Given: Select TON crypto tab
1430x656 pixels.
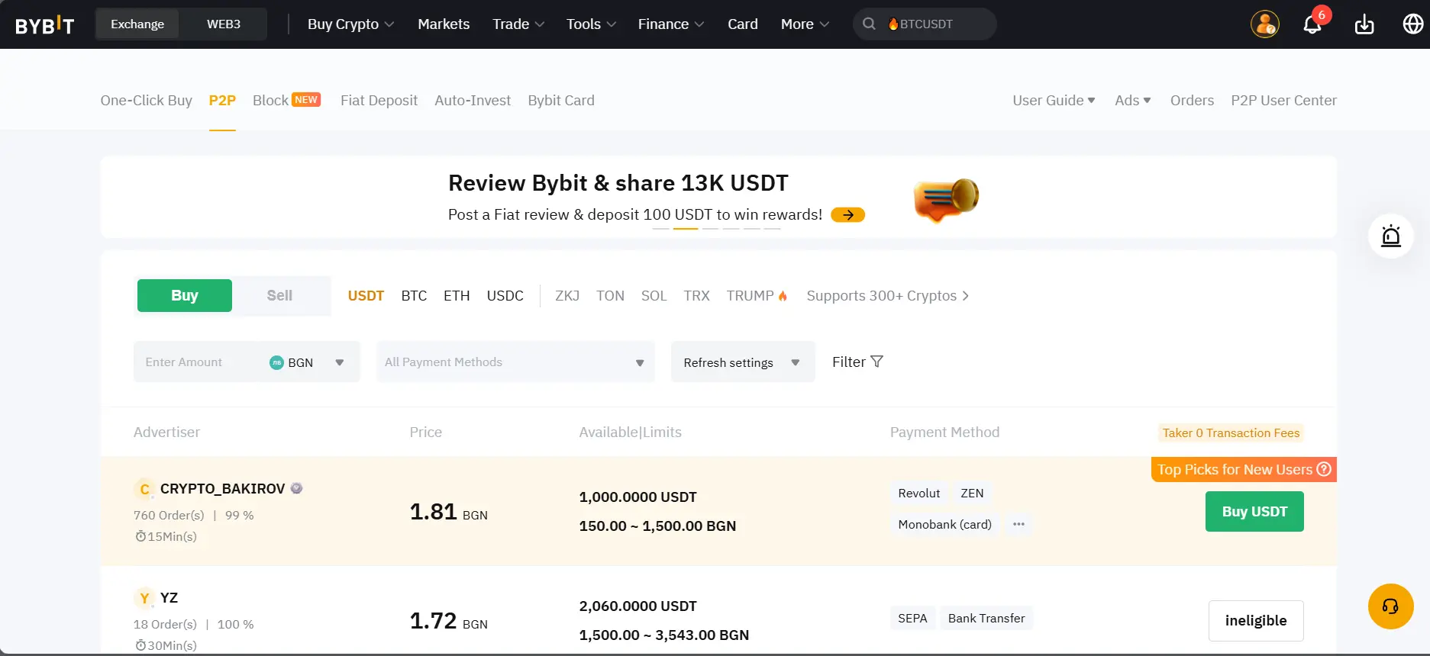Looking at the screenshot, I should pyautogui.click(x=610, y=296).
